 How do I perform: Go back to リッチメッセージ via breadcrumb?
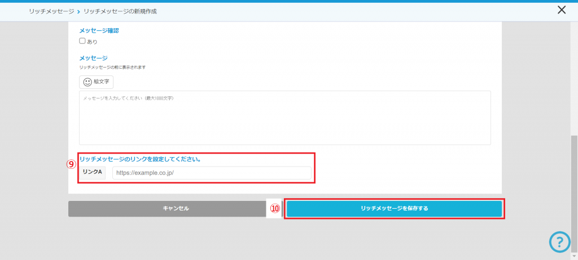(51, 11)
